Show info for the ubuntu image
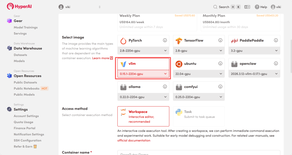Viewport: 292px width, 155px height. (220, 63)
